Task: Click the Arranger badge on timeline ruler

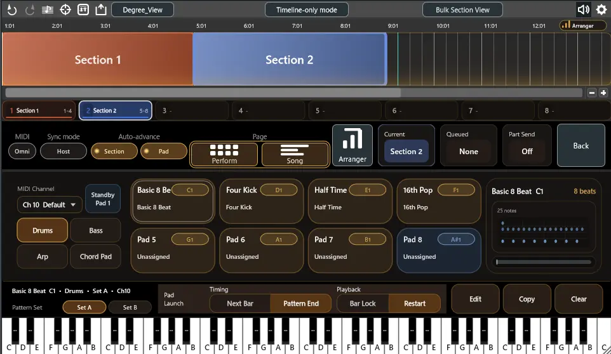Action: 582,25
